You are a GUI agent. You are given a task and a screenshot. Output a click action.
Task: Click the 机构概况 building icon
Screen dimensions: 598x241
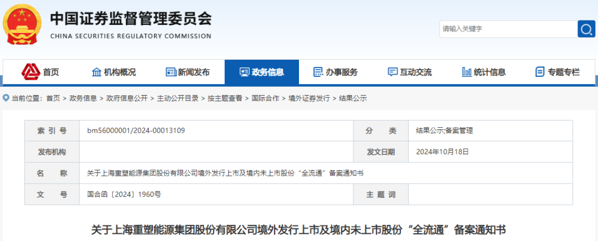pyautogui.click(x=97, y=71)
